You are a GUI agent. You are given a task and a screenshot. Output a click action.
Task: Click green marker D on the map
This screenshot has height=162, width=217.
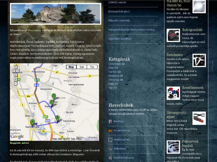tap(54, 96)
